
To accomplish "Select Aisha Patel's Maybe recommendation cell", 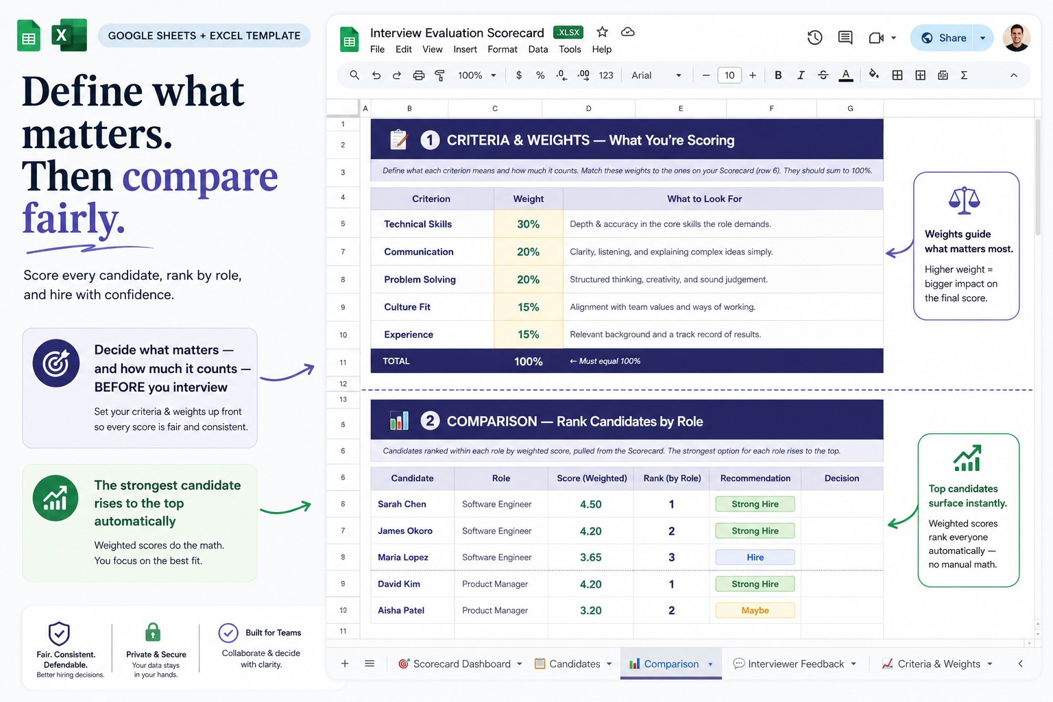I will (x=755, y=610).
